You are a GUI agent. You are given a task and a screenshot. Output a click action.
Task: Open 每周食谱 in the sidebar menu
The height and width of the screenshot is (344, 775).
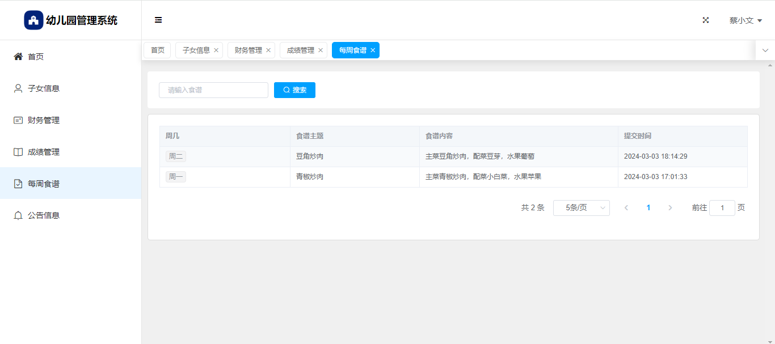point(44,184)
